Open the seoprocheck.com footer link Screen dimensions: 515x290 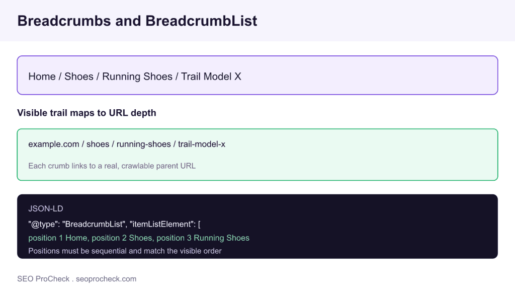[x=106, y=279]
